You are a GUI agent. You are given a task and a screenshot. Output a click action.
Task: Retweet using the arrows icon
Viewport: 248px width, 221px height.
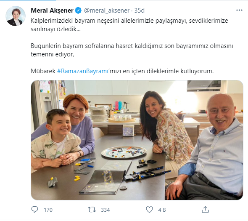tap(92, 210)
